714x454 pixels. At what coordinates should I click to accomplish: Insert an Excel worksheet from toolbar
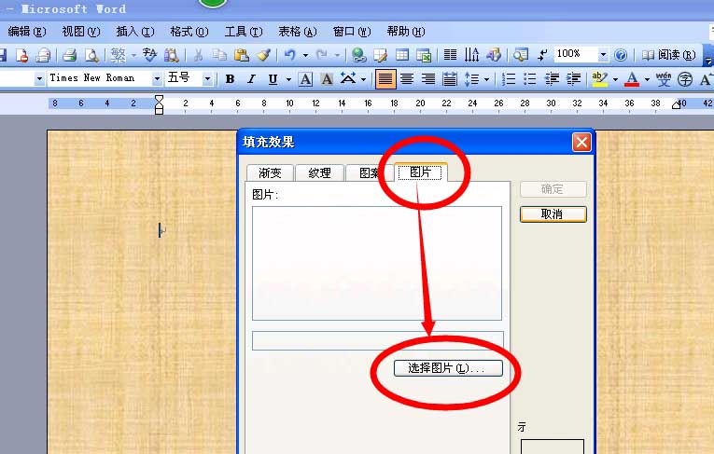[424, 55]
